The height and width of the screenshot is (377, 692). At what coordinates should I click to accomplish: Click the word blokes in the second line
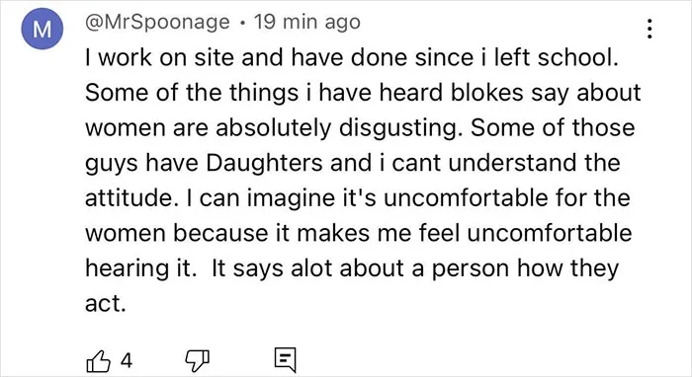(486, 93)
